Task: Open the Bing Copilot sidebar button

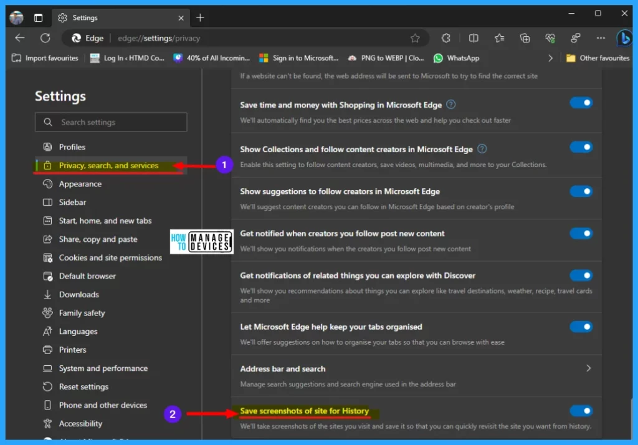Action: (624, 38)
